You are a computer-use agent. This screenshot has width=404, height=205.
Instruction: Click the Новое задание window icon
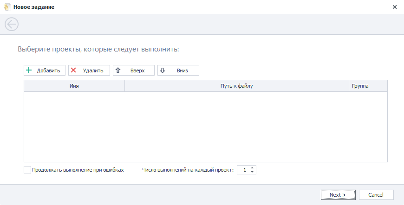click(7, 7)
